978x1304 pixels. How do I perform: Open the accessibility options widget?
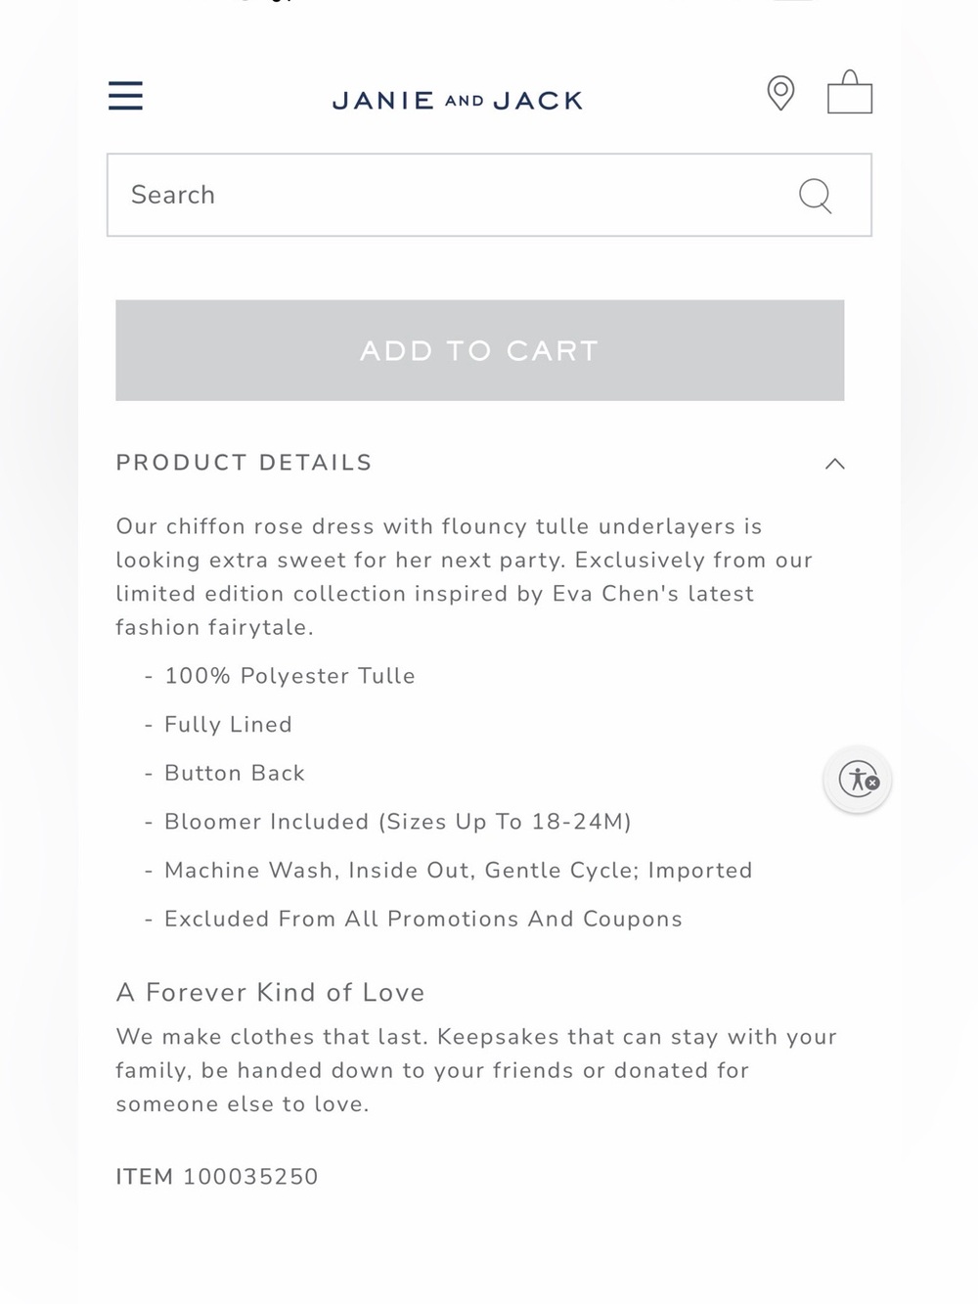858,780
